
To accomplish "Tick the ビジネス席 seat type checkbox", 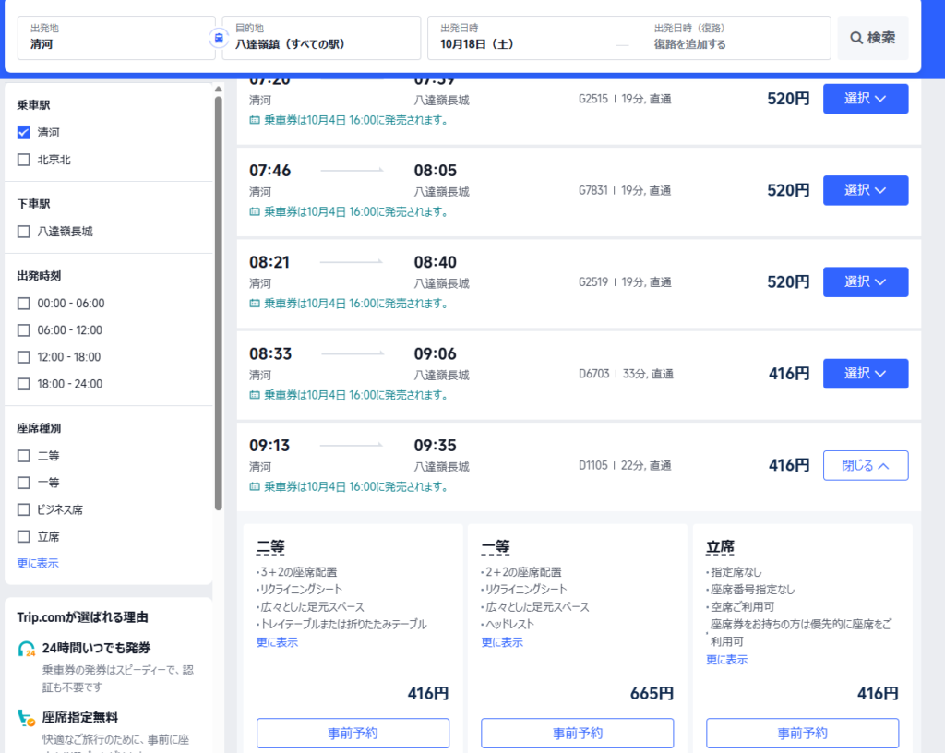I will click(24, 509).
